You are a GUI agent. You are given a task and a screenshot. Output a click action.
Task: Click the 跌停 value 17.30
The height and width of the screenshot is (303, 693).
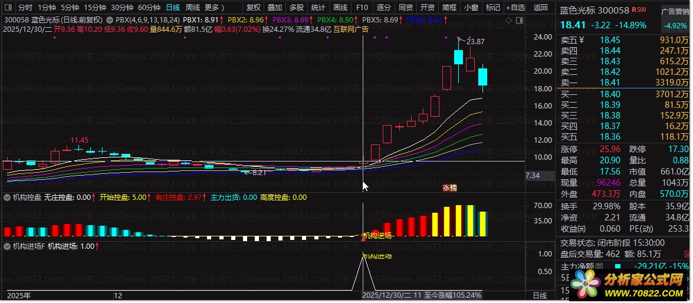tap(678, 149)
